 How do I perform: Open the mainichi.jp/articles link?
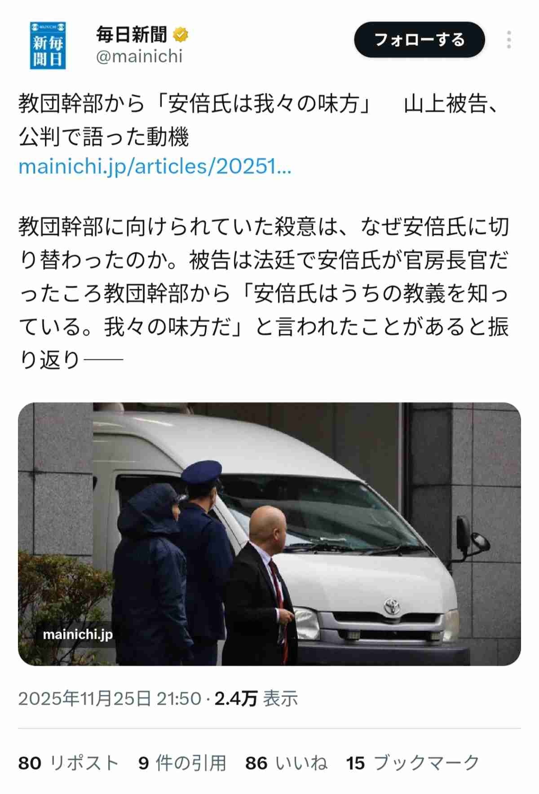(x=155, y=167)
